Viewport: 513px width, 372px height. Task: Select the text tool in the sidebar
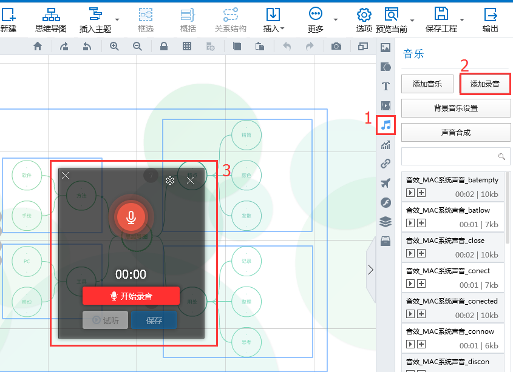click(x=386, y=86)
